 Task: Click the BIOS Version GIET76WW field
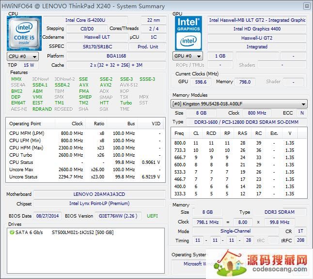(116, 216)
